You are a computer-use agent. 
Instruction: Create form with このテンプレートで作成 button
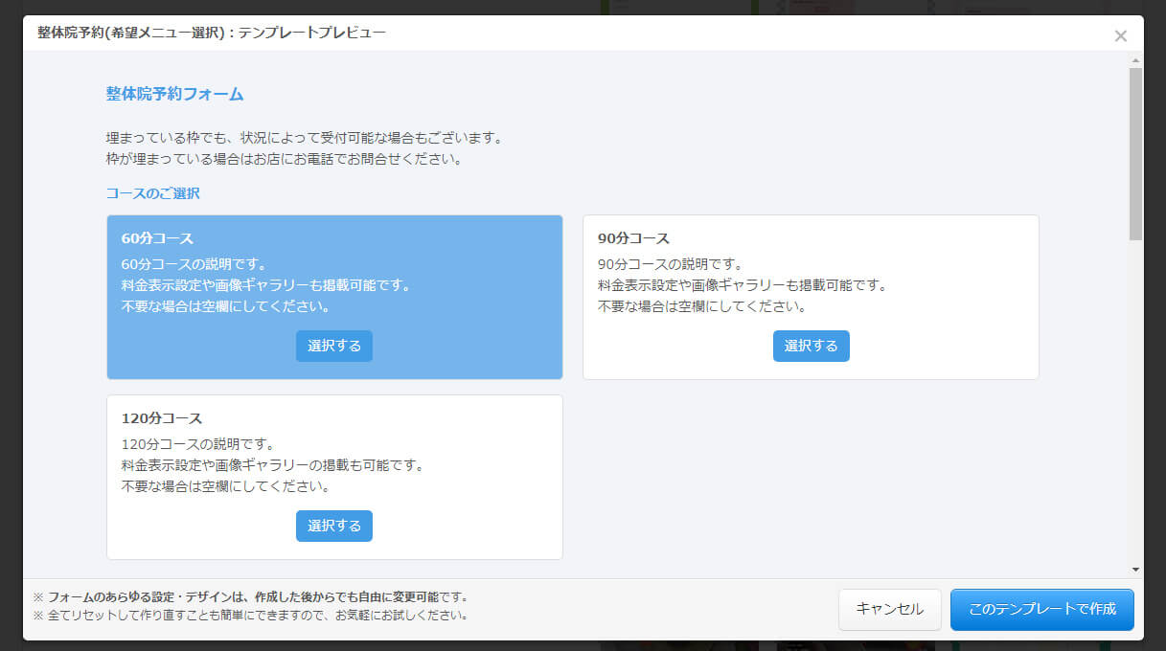point(1041,610)
